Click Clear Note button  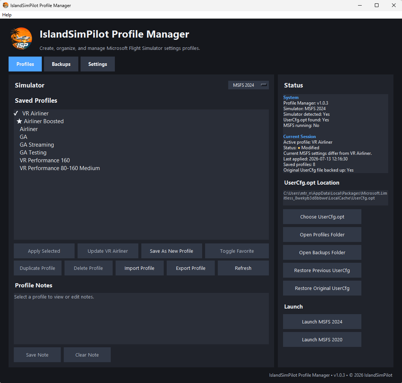click(87, 355)
